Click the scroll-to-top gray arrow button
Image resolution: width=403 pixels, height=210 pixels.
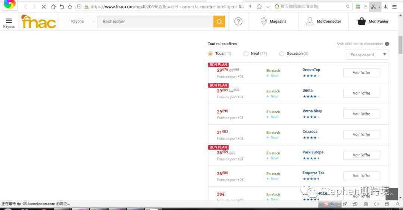tap(391, 194)
